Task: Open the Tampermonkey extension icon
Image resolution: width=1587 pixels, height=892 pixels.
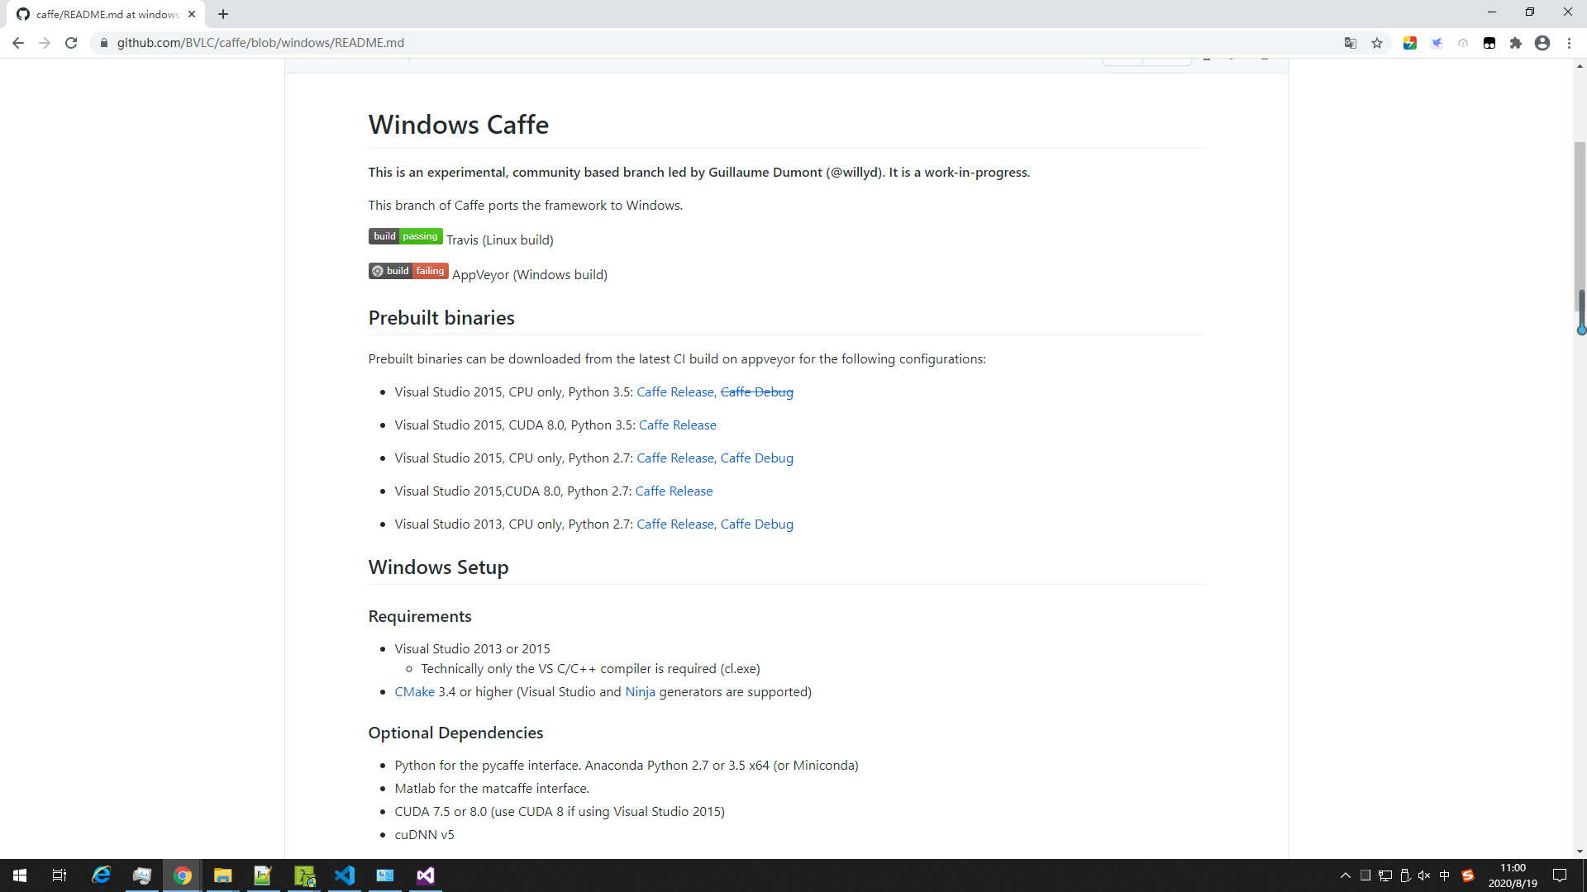Action: (1489, 43)
